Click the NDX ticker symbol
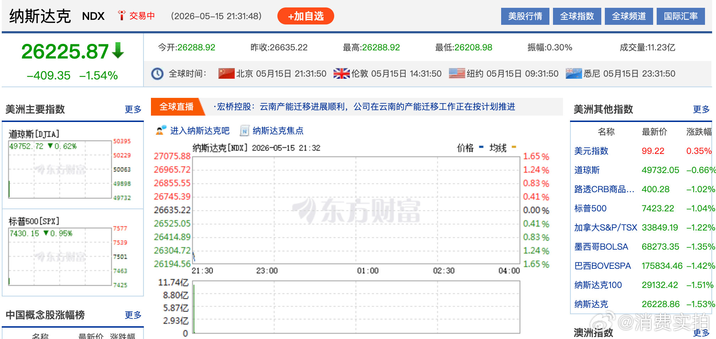This screenshot has height=339, width=716. coord(93,16)
